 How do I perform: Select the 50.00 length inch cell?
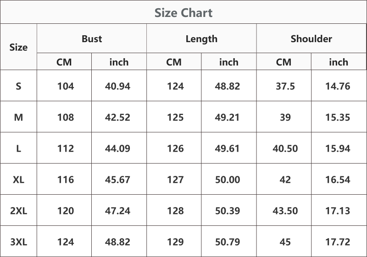(228, 180)
